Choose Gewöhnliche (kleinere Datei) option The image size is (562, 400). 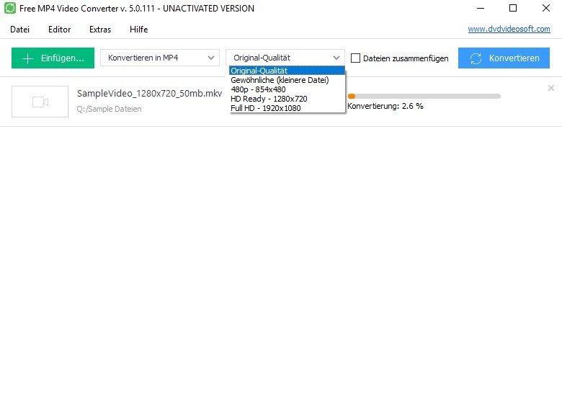click(x=287, y=80)
